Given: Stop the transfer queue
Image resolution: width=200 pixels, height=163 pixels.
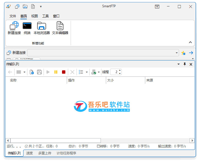Looking at the screenshot, I should point(64,72).
